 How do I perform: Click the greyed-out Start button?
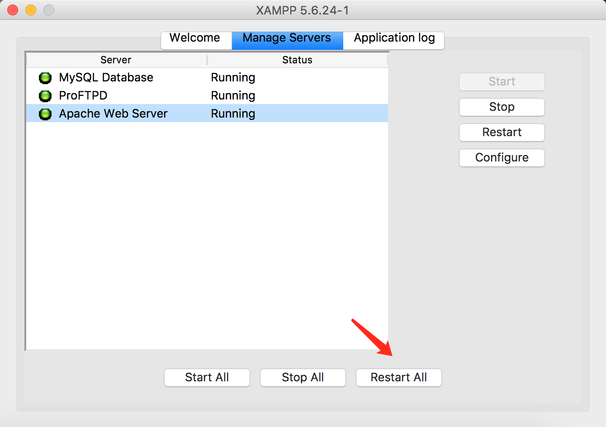tap(502, 82)
